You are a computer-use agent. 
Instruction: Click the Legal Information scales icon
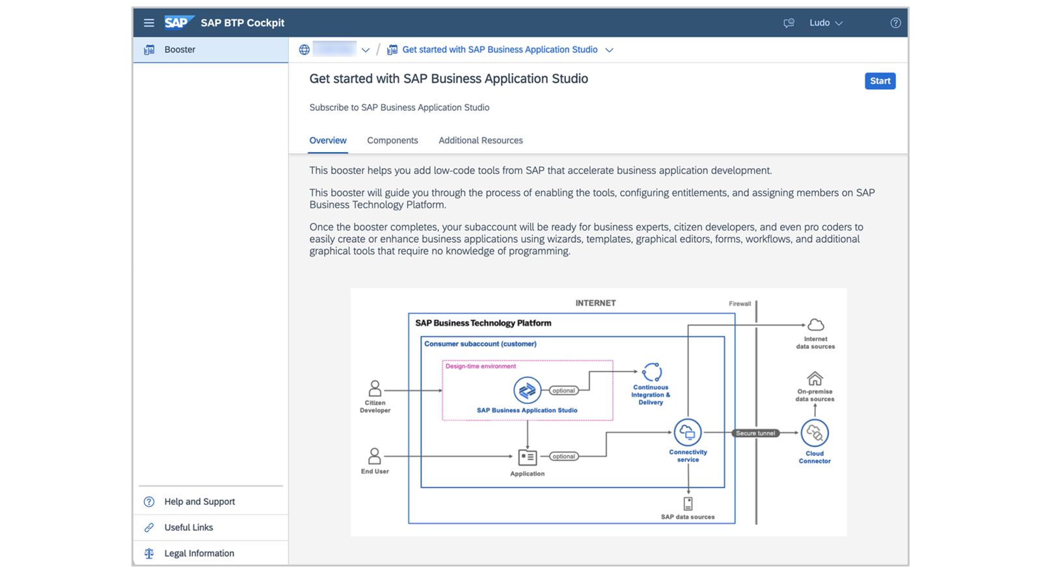[149, 554]
